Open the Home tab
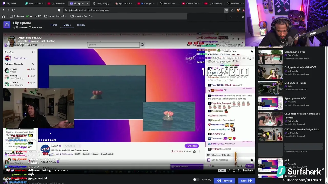The image size is (328, 184). point(54,25)
